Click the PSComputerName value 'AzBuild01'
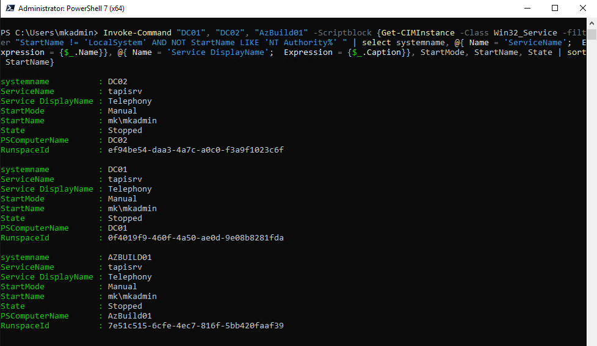This screenshot has width=597, height=346. 130,316
